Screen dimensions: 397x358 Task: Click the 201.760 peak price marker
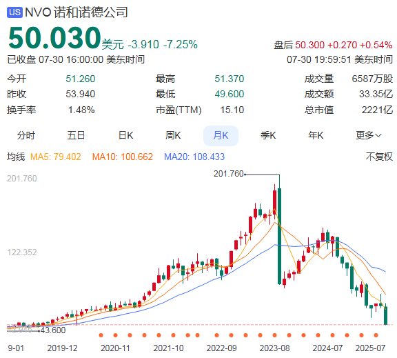(228, 174)
